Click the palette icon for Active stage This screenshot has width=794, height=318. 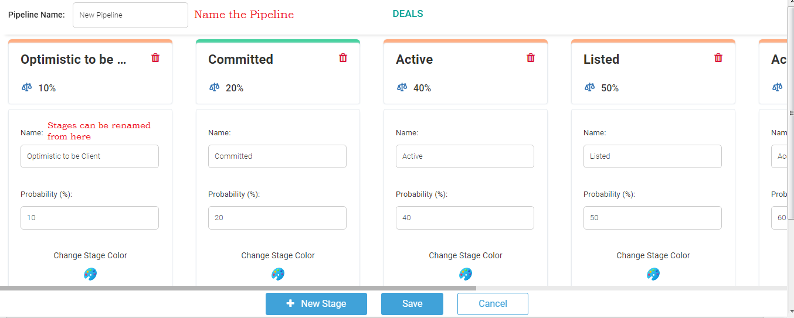point(466,274)
